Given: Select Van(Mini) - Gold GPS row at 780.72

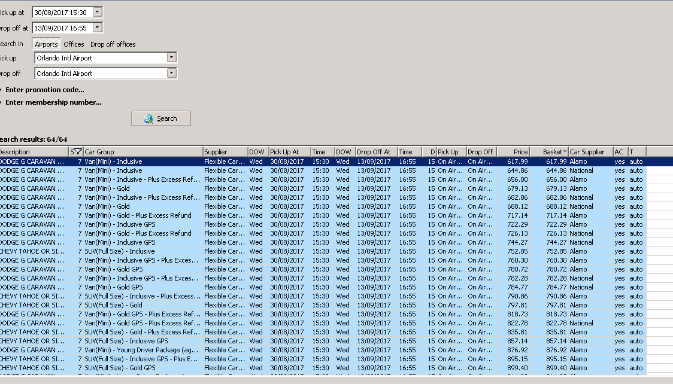Looking at the screenshot, I should point(323,270).
